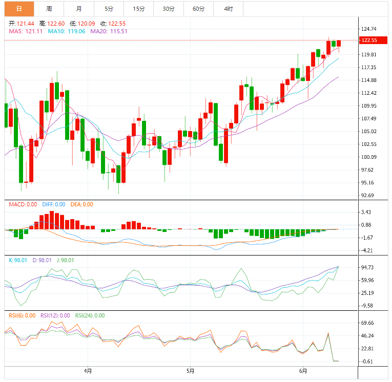
Task: Switch to the 周 weekly tab
Action: pyautogui.click(x=49, y=9)
